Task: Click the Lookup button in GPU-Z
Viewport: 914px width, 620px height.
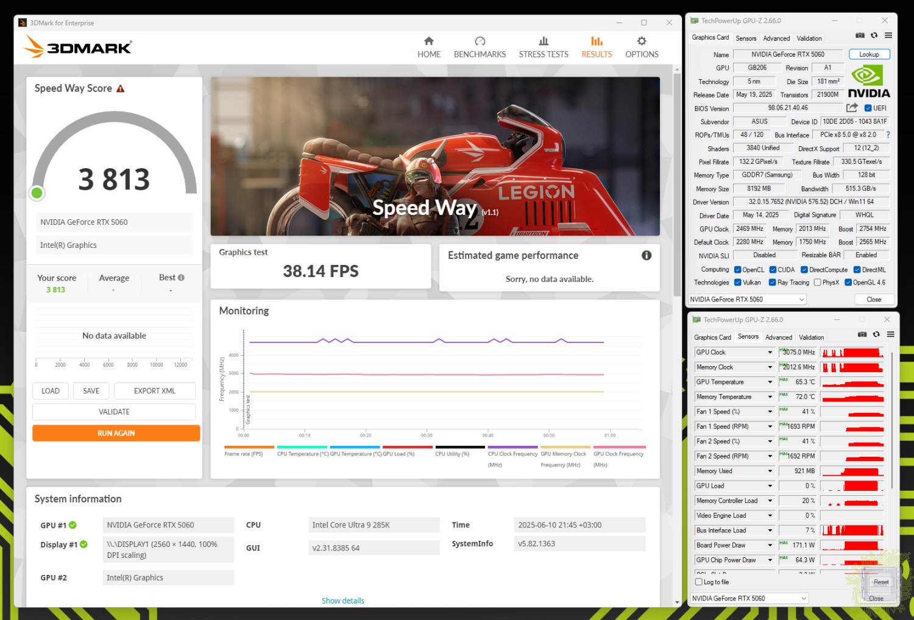Action: tap(870, 54)
